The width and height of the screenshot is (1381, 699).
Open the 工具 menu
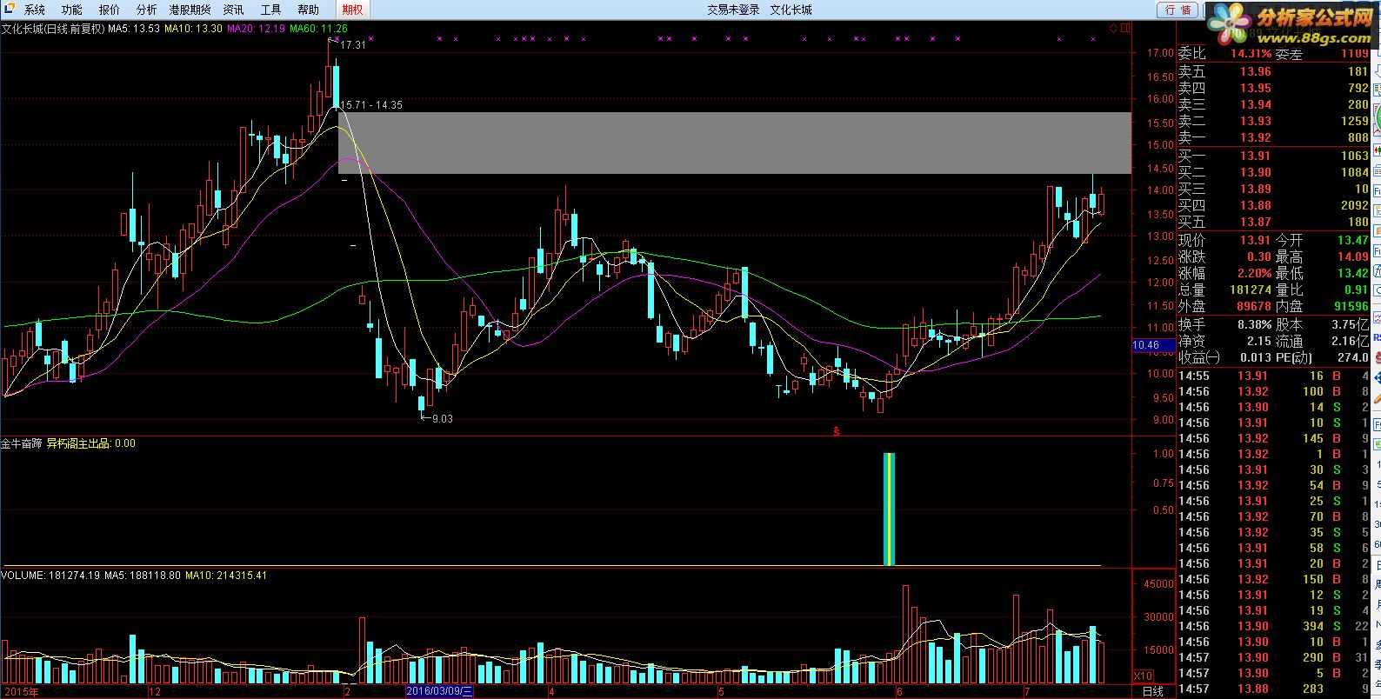(x=270, y=10)
